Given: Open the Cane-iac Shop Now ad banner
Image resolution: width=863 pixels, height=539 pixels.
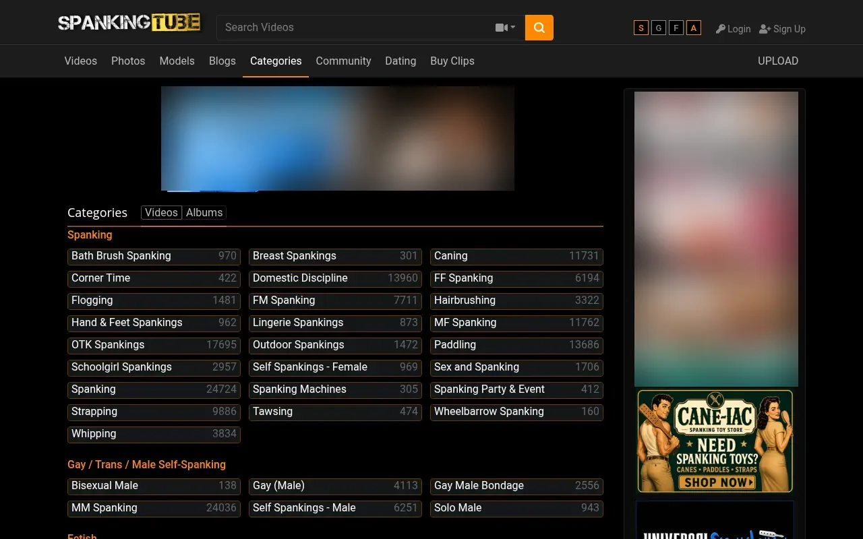Looking at the screenshot, I should point(715,441).
